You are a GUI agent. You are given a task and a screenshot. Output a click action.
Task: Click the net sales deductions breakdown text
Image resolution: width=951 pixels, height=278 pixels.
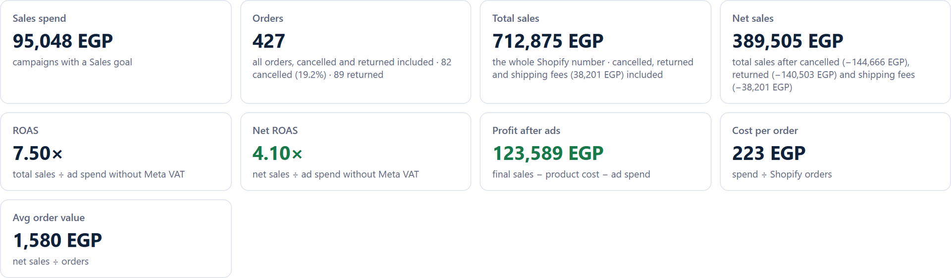823,75
